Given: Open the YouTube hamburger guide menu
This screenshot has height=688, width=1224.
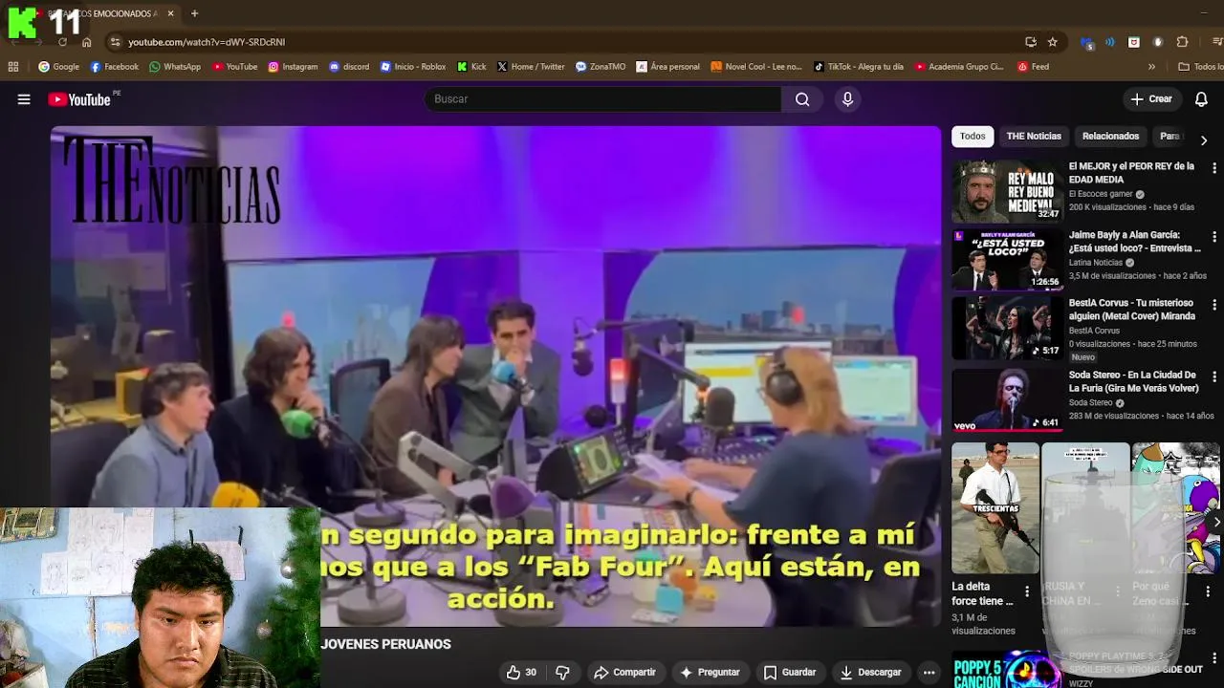Looking at the screenshot, I should (x=24, y=99).
